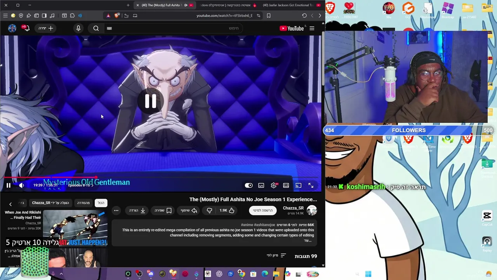Open File Explorer on taskbar
This screenshot has width=497, height=280.
tap(276, 274)
